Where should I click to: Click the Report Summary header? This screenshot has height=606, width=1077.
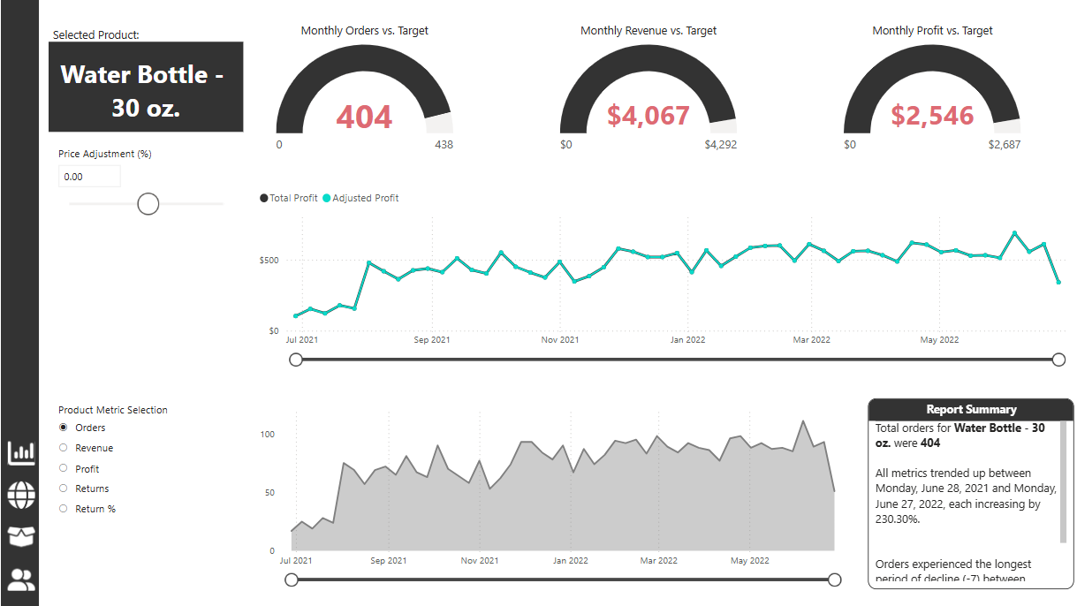point(970,410)
